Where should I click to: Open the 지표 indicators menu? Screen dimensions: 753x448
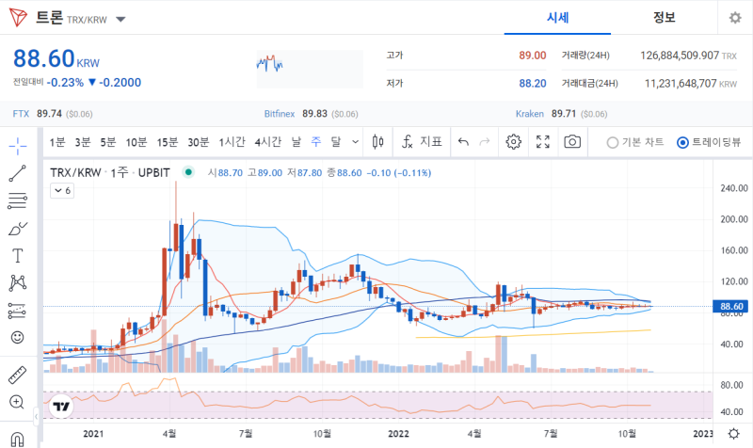click(422, 142)
